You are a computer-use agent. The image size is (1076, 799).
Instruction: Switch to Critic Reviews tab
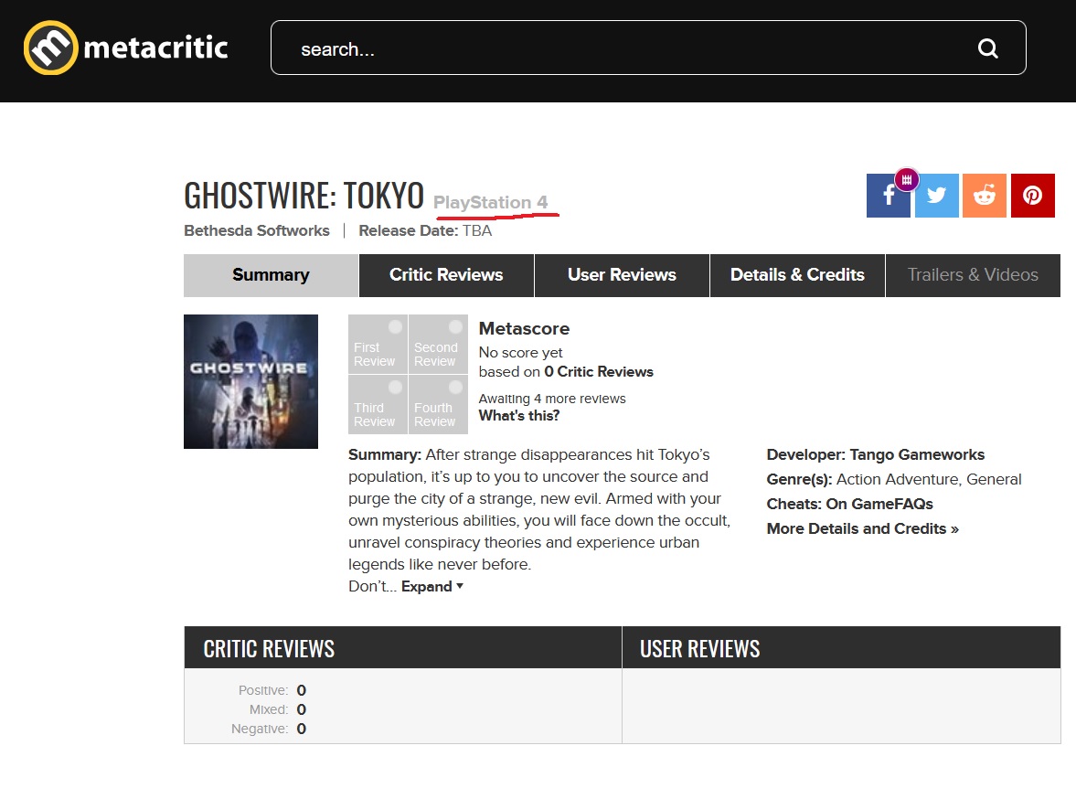point(446,275)
